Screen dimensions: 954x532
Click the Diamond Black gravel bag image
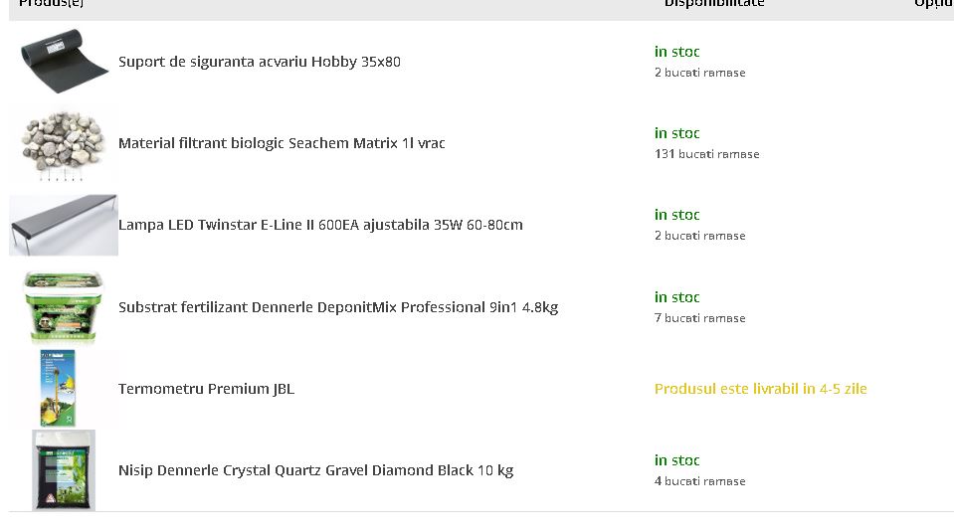point(64,470)
